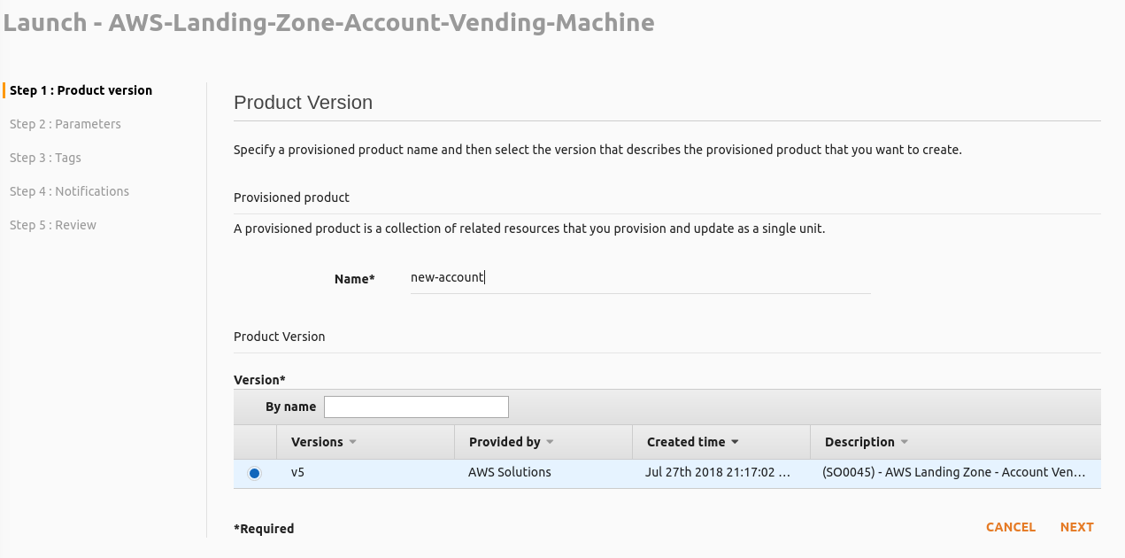The height and width of the screenshot is (558, 1125).
Task: Click the AWS Solutions provider cell
Action: [x=510, y=473]
